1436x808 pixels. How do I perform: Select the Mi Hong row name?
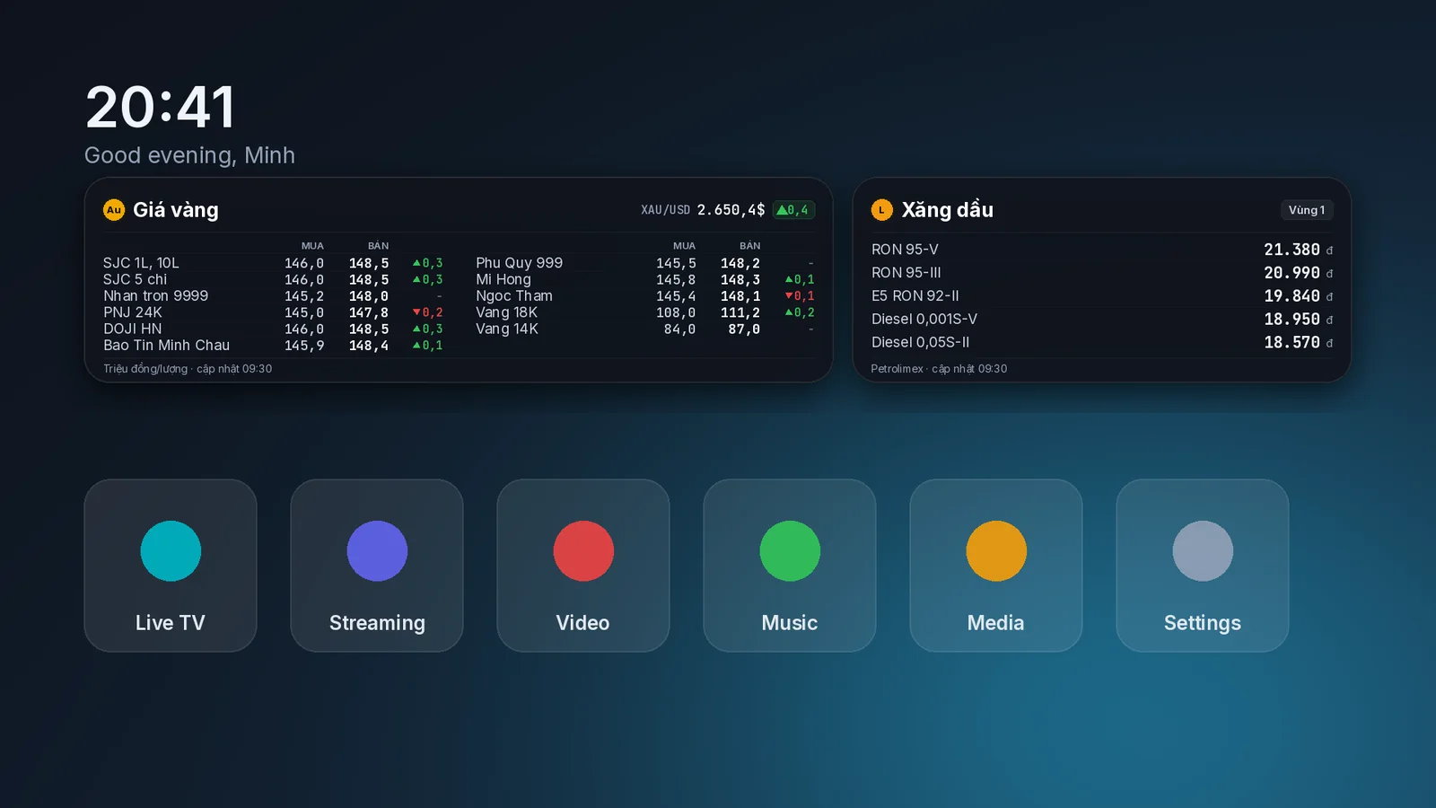click(x=503, y=279)
